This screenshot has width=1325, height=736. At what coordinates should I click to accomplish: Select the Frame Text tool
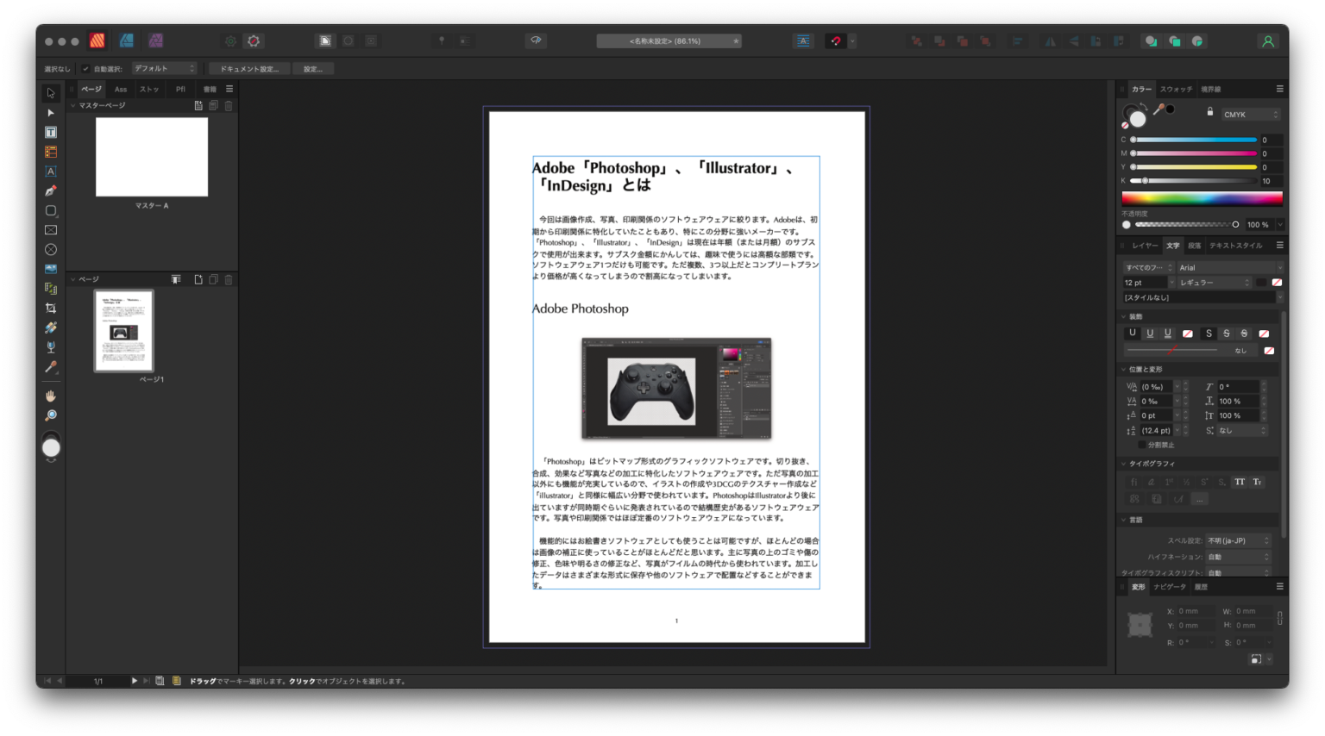click(x=50, y=134)
